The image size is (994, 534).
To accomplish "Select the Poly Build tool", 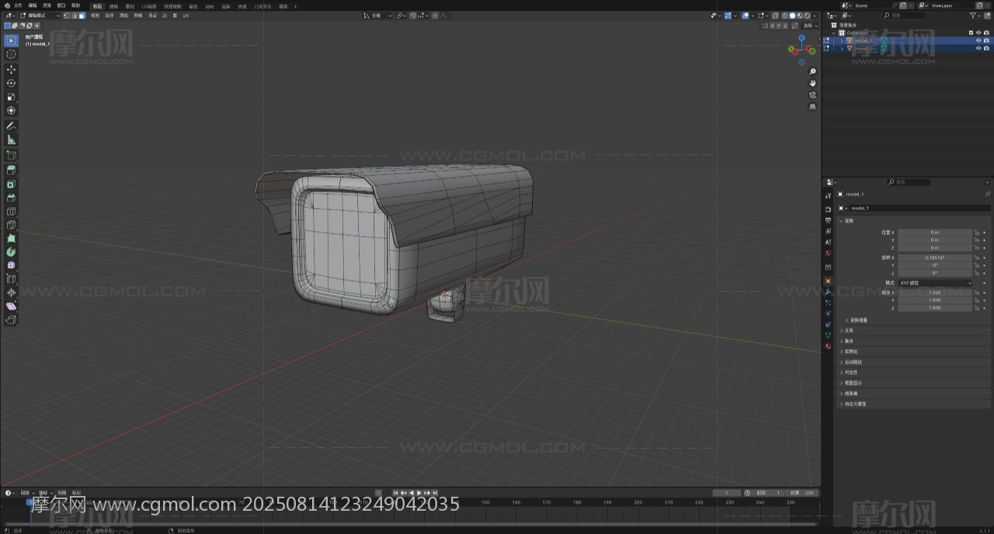I will pyautogui.click(x=11, y=238).
